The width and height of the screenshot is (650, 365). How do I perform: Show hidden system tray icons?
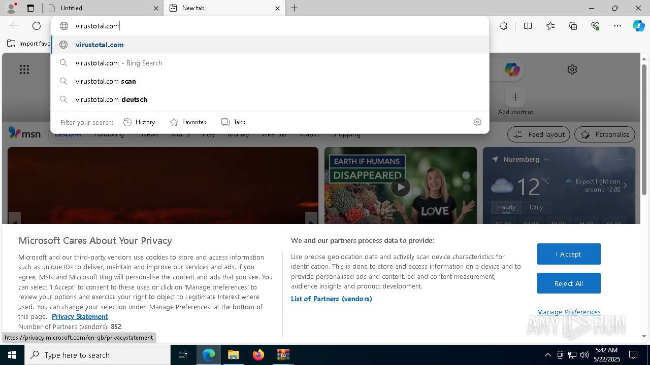click(547, 355)
